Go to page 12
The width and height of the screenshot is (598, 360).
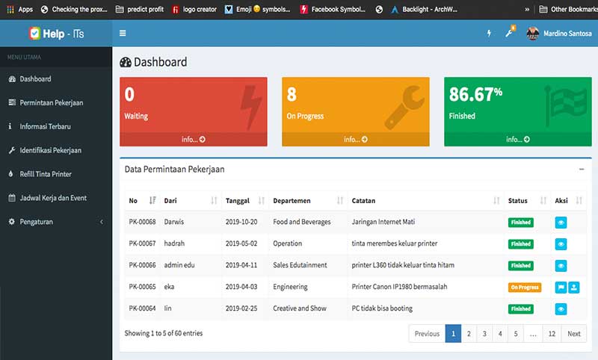click(x=552, y=334)
